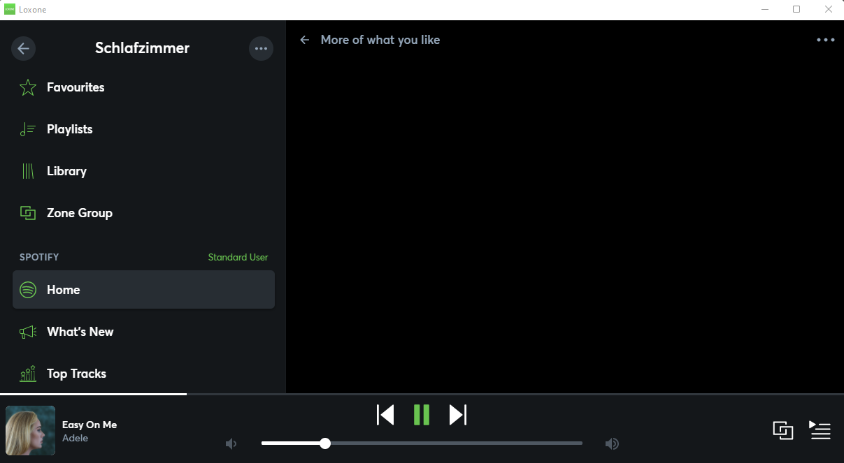Image resolution: width=844 pixels, height=463 pixels.
Task: Click the back arrow beside Schlafzimmer
Action: tap(23, 48)
